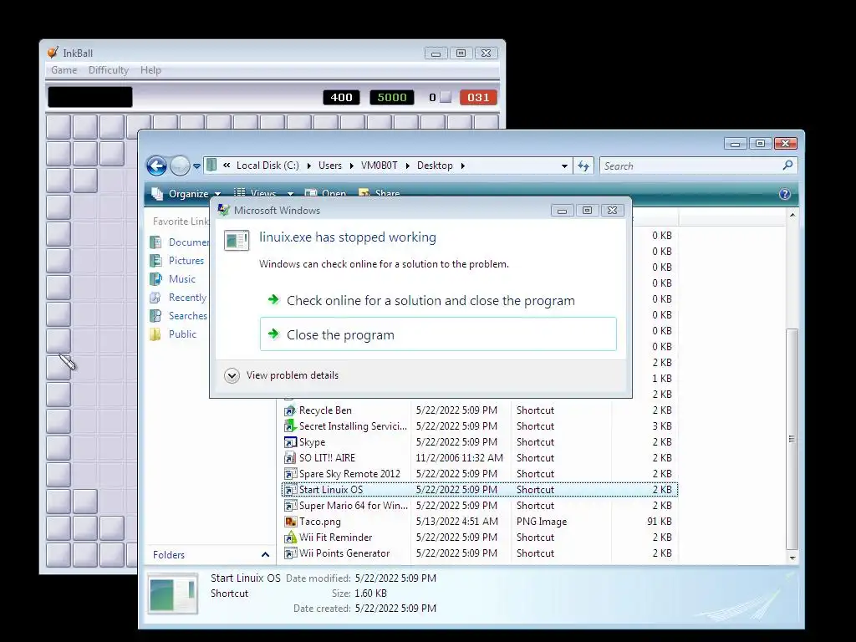The height and width of the screenshot is (642, 856).
Task: Click the 1 KB size cell
Action: [662, 379]
